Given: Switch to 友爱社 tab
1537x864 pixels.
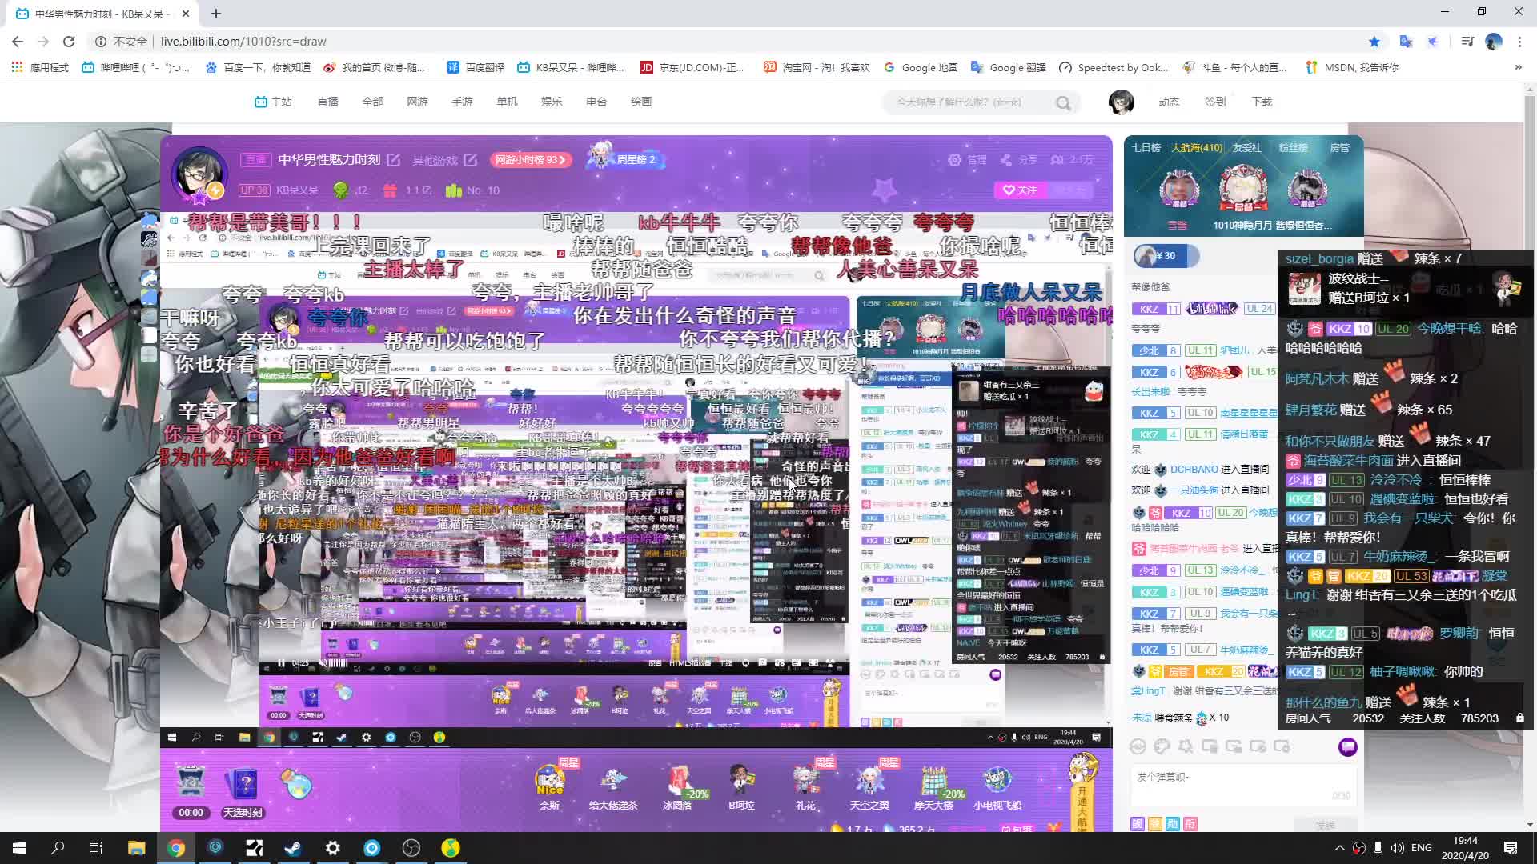Looking at the screenshot, I should (1246, 147).
